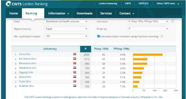The width and height of the screenshot is (186, 99).
Task: Open the Field dropdown
Action: click(x=66, y=22)
